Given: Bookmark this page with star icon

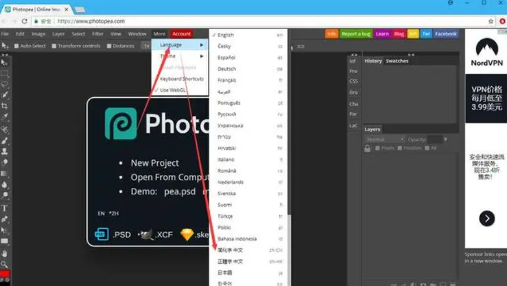Looking at the screenshot, I should coord(491,22).
